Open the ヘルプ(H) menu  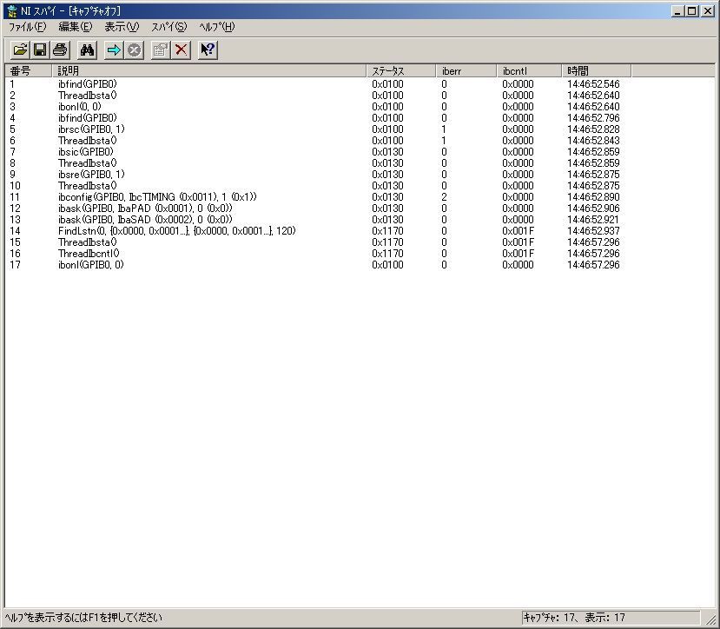pos(217,27)
